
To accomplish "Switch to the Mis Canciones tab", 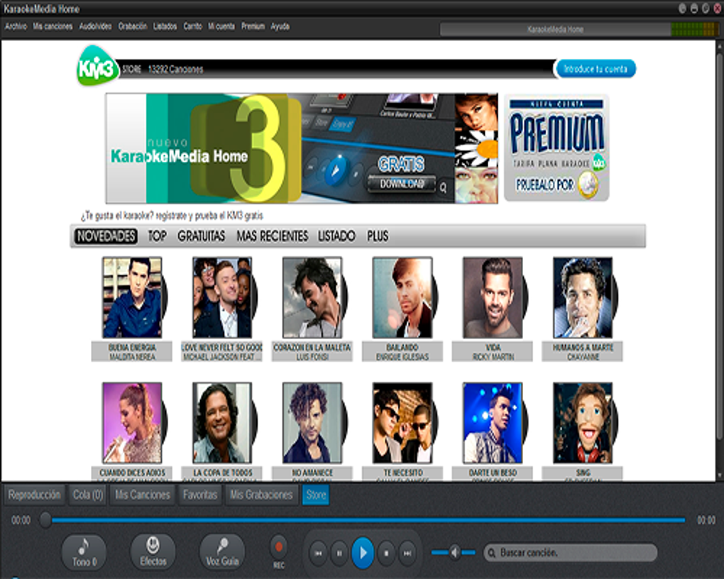I will coord(142,495).
